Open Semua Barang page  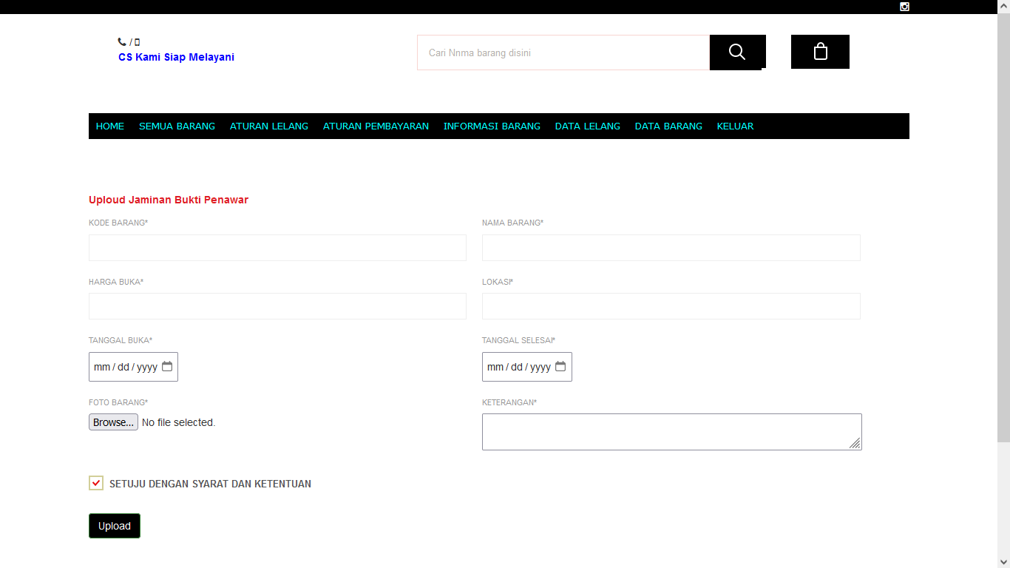(177, 126)
